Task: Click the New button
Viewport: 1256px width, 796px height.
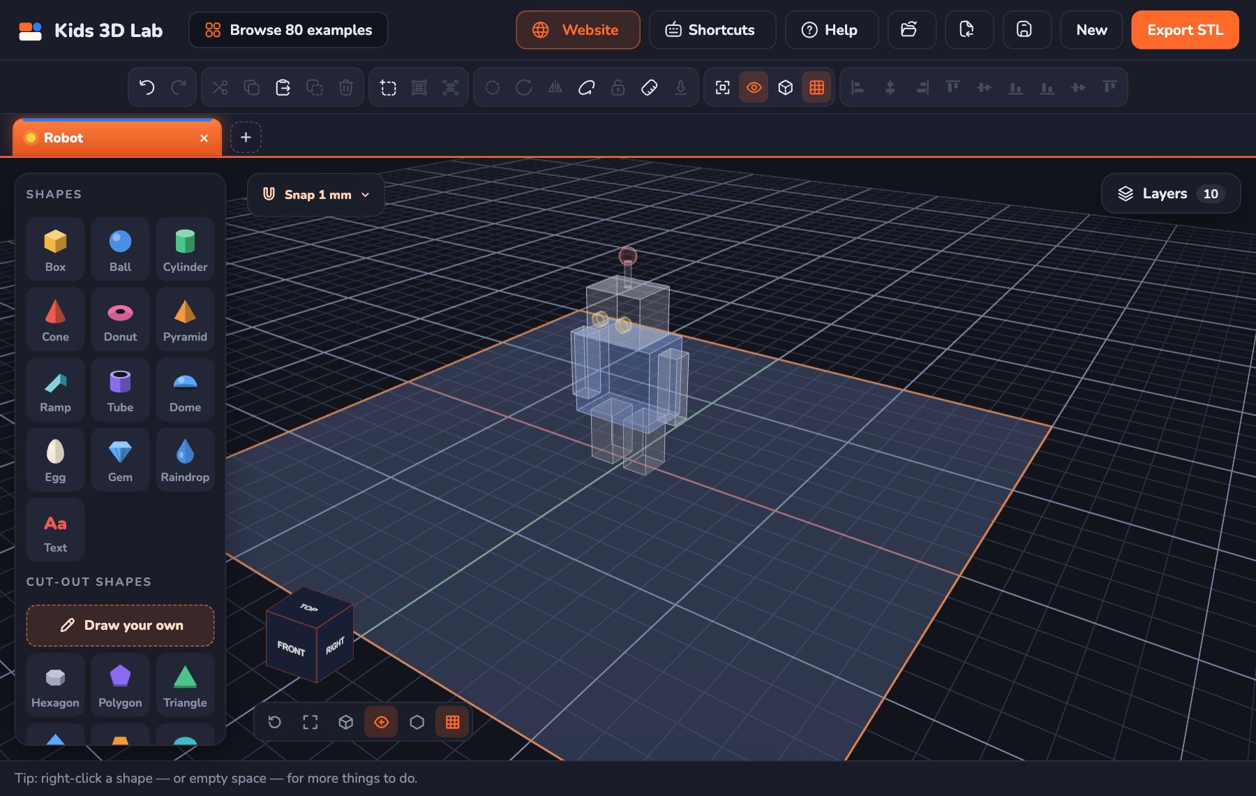Action: (x=1091, y=30)
